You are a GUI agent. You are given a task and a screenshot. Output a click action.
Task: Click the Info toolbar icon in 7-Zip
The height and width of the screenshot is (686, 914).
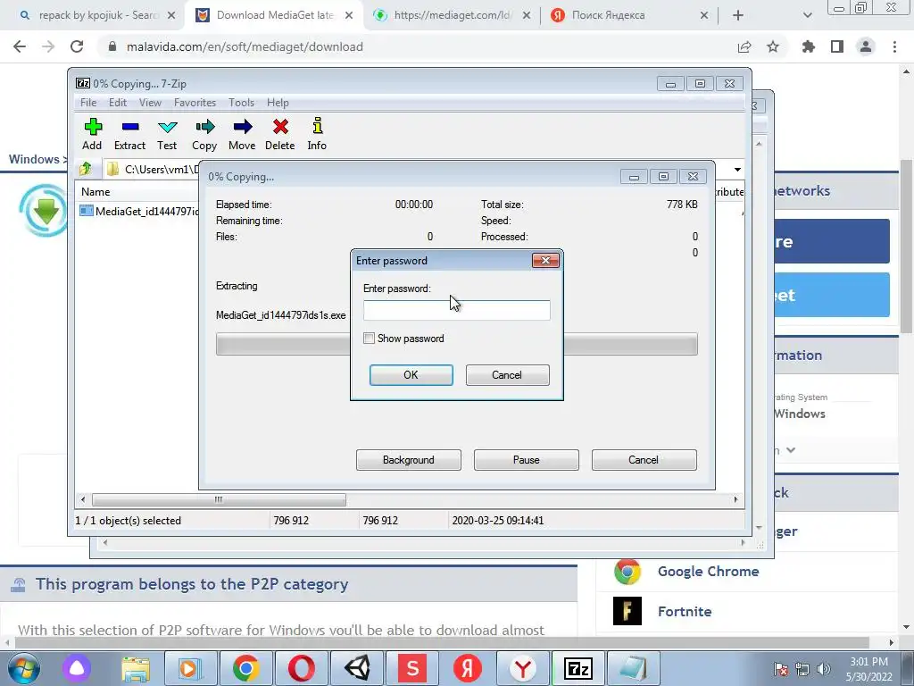click(x=317, y=134)
